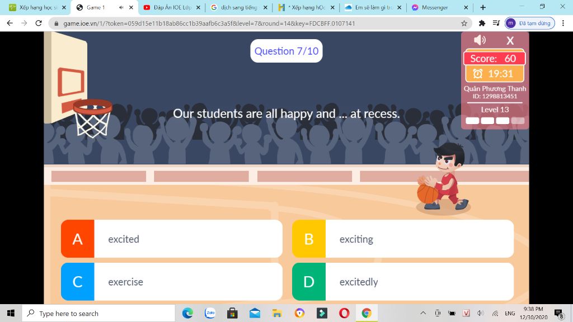Click the 'Question 7/10' label
This screenshot has width=573, height=322.
click(286, 51)
